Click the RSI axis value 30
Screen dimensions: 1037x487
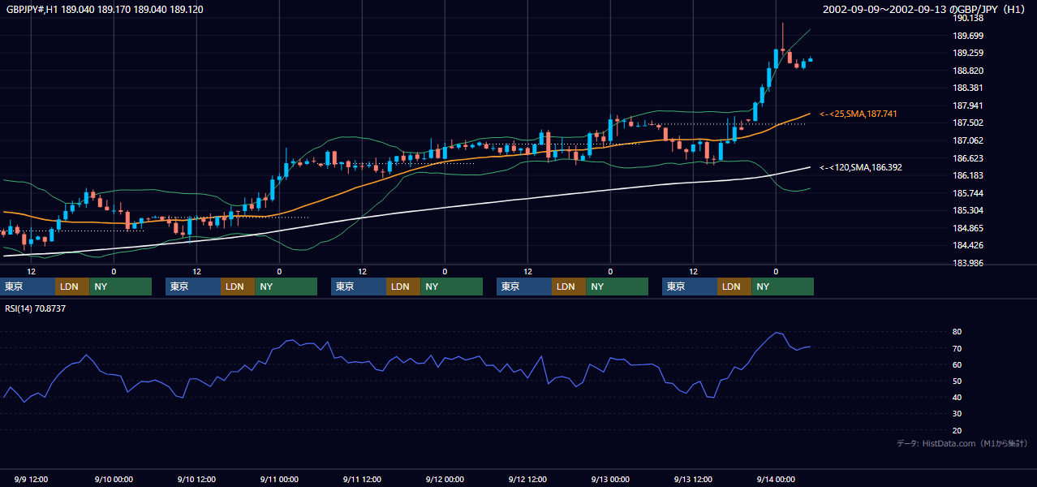(x=957, y=414)
